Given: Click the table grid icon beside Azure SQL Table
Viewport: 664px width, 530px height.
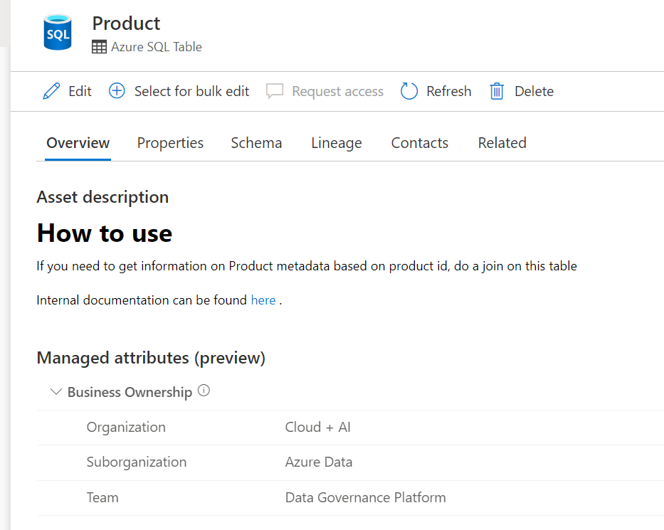Looking at the screenshot, I should [x=100, y=47].
